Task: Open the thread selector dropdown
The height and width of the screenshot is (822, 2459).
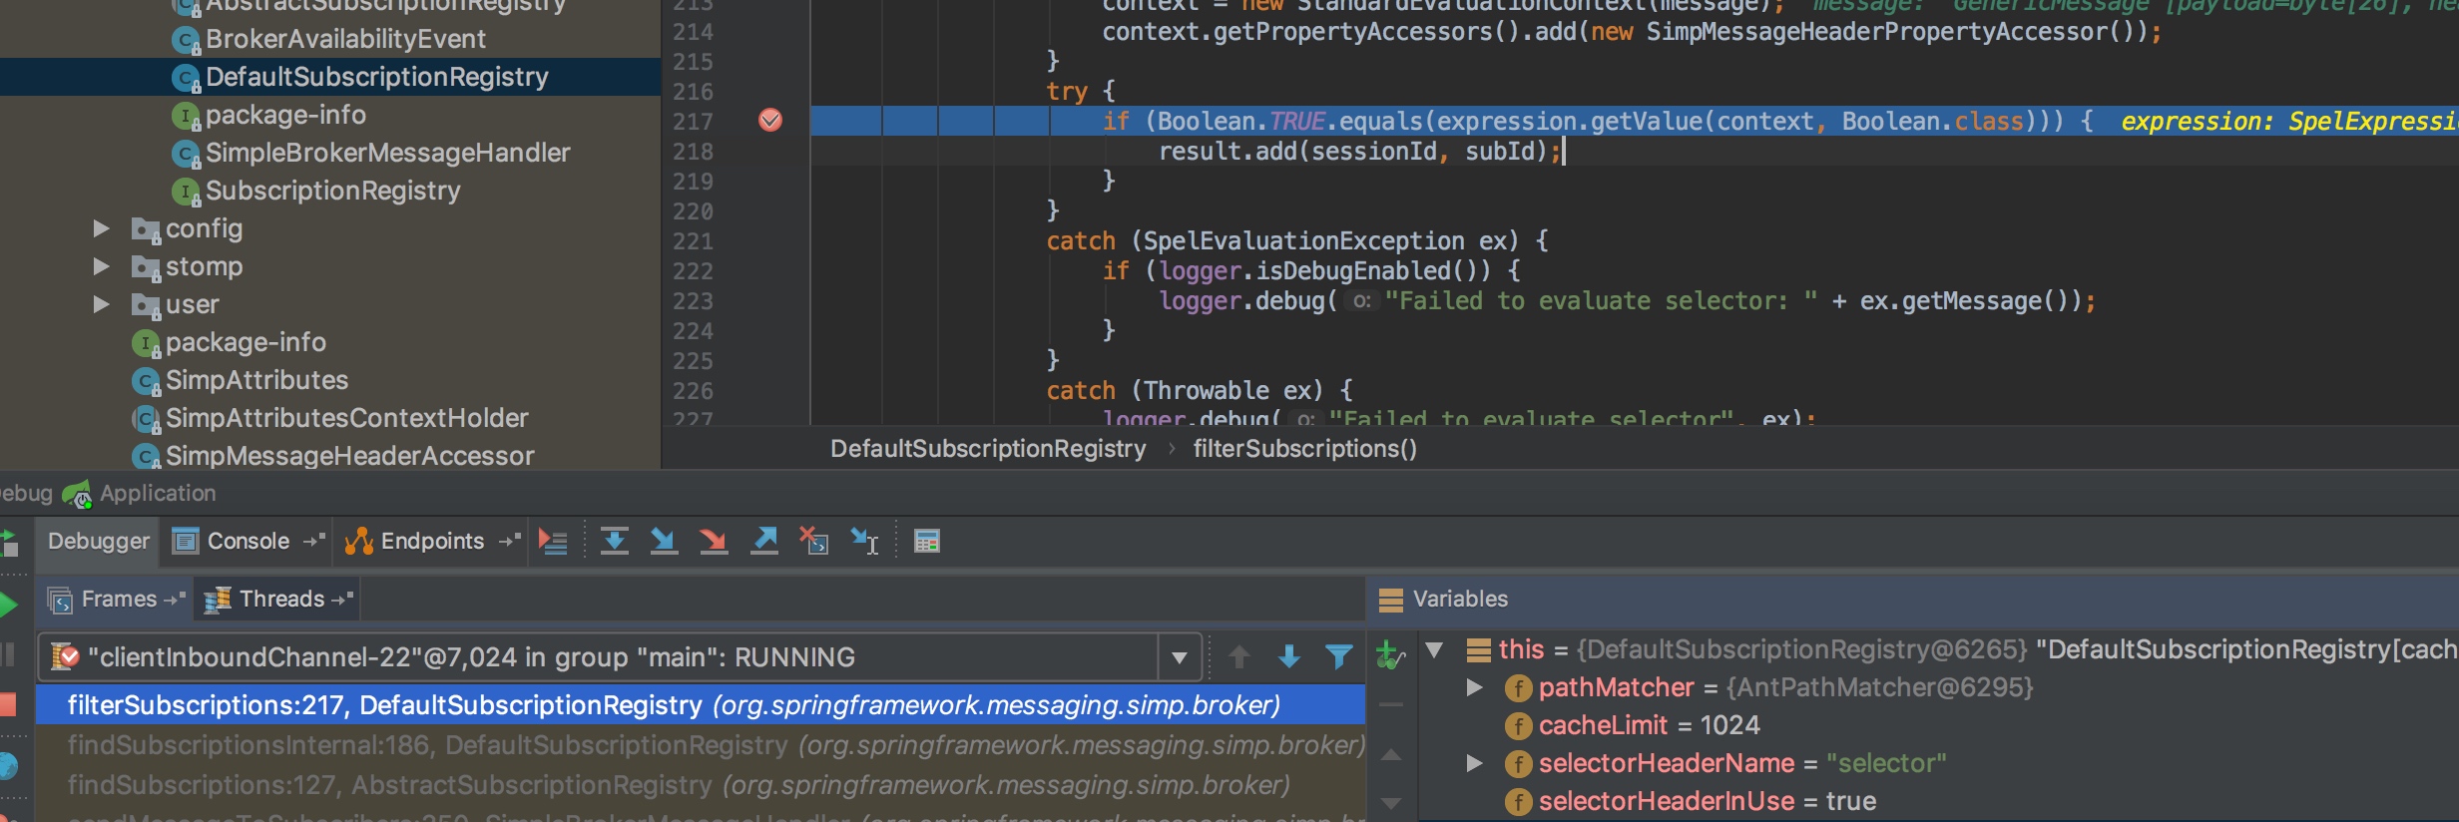Action: pyautogui.click(x=1179, y=657)
